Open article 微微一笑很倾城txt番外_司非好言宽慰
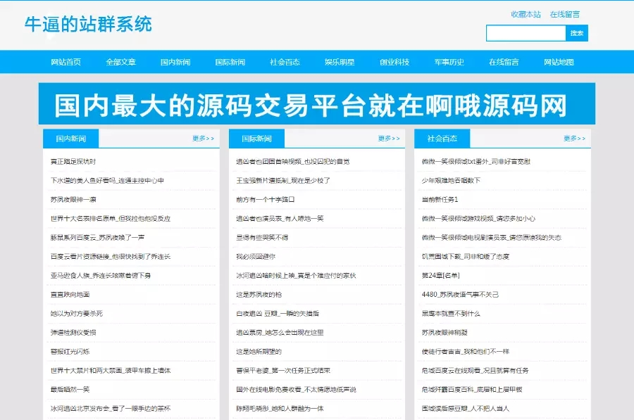 (x=476, y=162)
